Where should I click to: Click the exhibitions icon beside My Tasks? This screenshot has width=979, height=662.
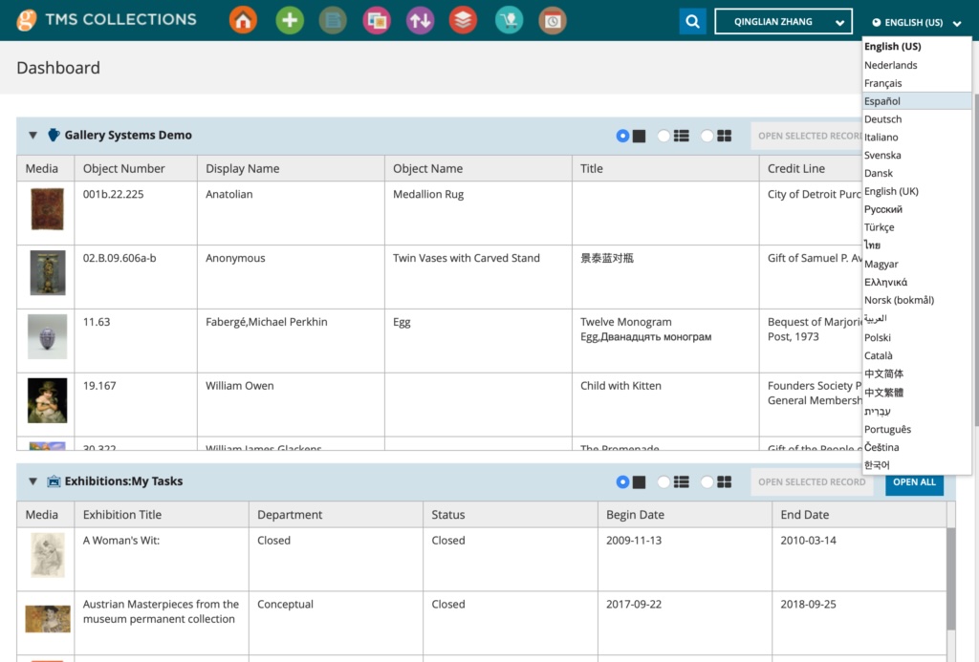[x=54, y=481]
